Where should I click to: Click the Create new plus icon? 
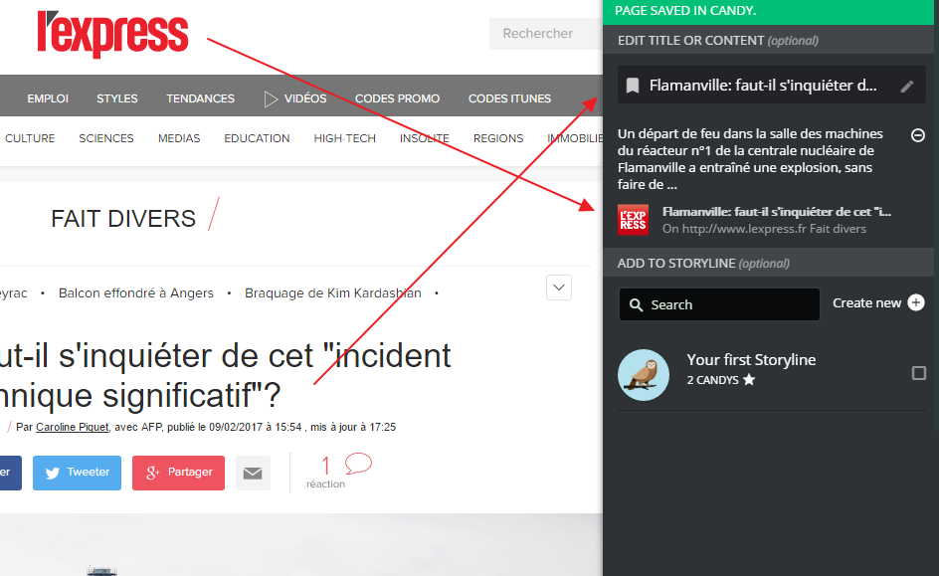click(916, 303)
